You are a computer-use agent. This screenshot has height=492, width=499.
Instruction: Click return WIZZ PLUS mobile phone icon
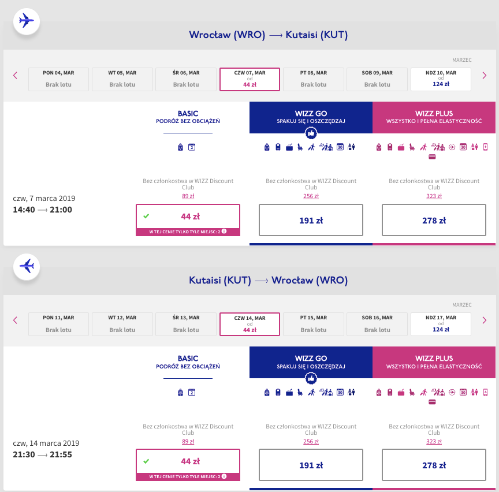tap(485, 393)
